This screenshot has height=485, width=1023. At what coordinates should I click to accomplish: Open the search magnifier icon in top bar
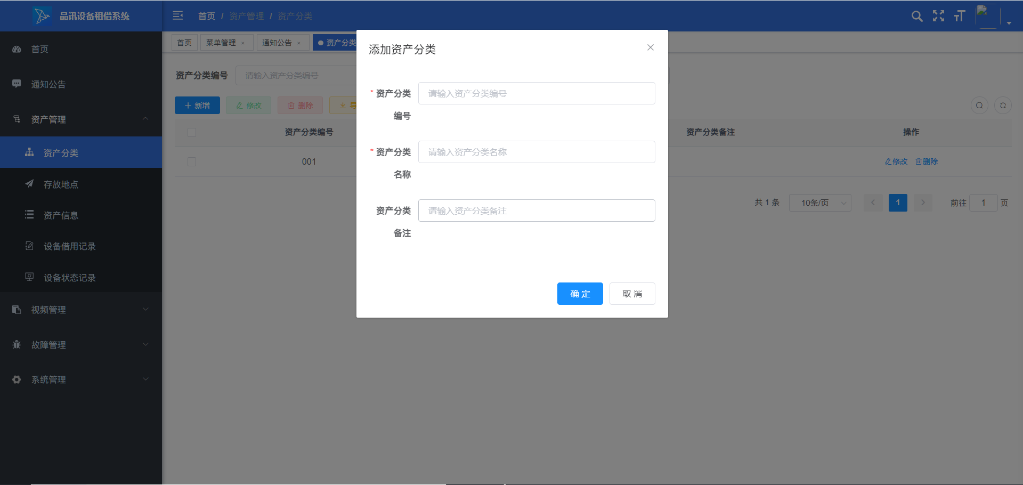(917, 16)
